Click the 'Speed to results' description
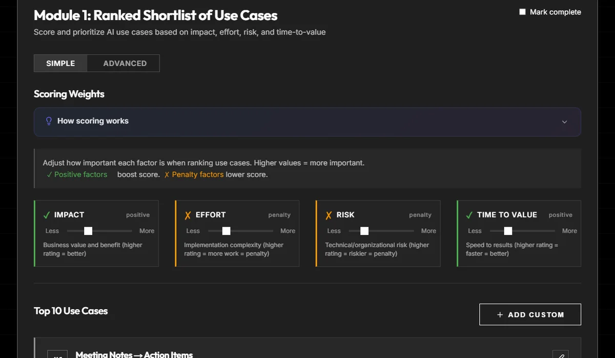Image resolution: width=615 pixels, height=358 pixels. pos(512,249)
